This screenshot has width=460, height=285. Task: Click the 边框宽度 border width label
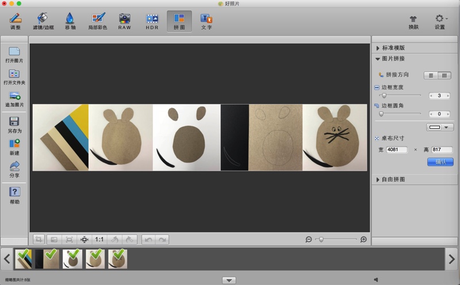click(392, 87)
